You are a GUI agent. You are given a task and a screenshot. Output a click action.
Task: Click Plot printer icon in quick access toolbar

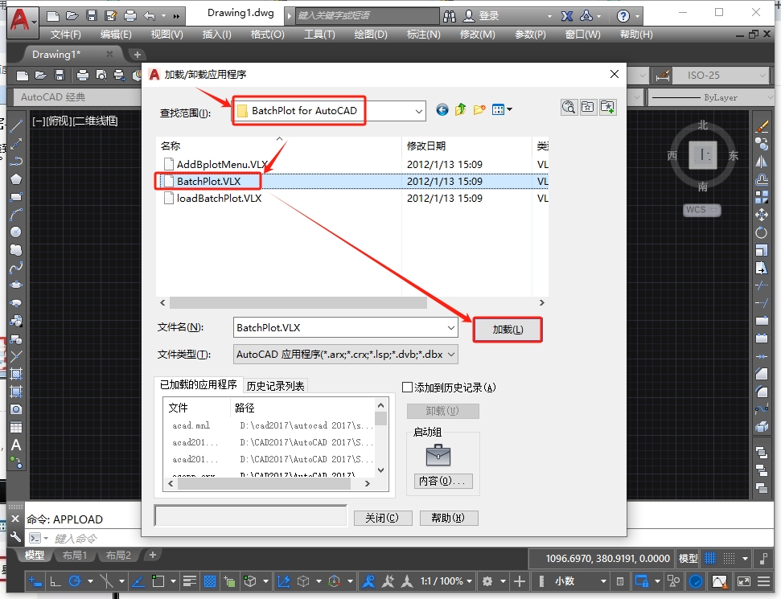pos(130,16)
